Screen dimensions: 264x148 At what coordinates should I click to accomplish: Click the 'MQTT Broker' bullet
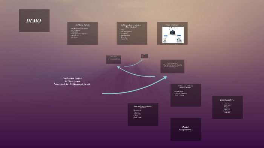(179, 95)
